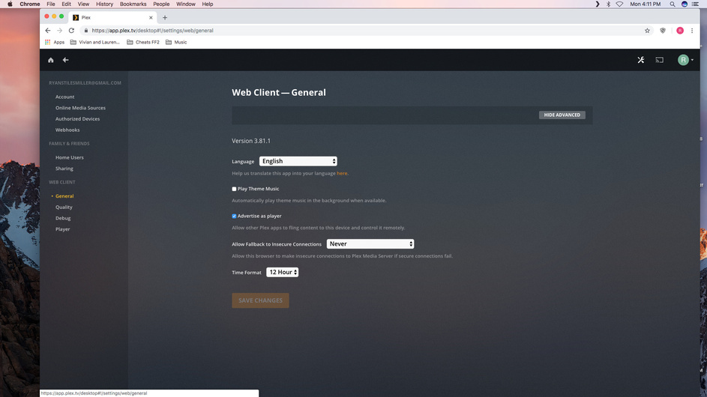
Task: Open Debug settings in sidebar
Action: tap(63, 218)
